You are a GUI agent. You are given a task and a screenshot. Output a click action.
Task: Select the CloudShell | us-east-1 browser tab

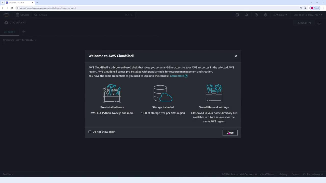pyautogui.click(x=20, y=3)
